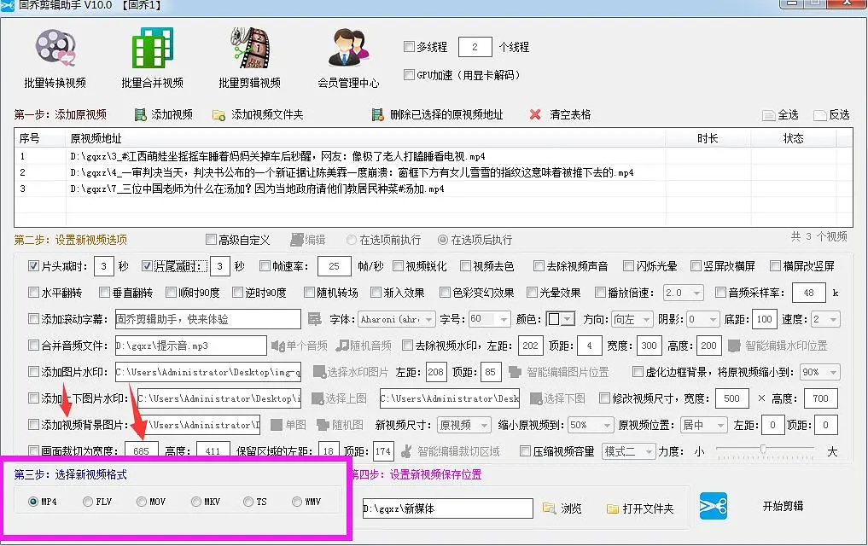Click the 智能编辑裁切区域 icon
The width and height of the screenshot is (868, 546).
tap(407, 451)
